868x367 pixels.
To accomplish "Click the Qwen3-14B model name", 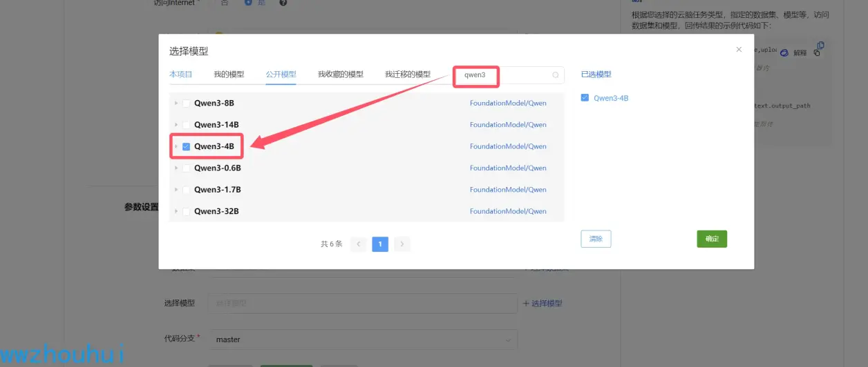I will click(x=216, y=125).
